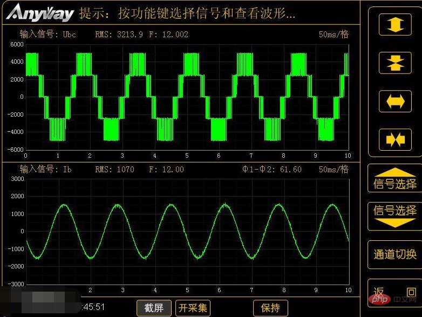Screen dimensions: 422x317
Task: Click the horizontal expand arrows icon
Action: click(395, 102)
